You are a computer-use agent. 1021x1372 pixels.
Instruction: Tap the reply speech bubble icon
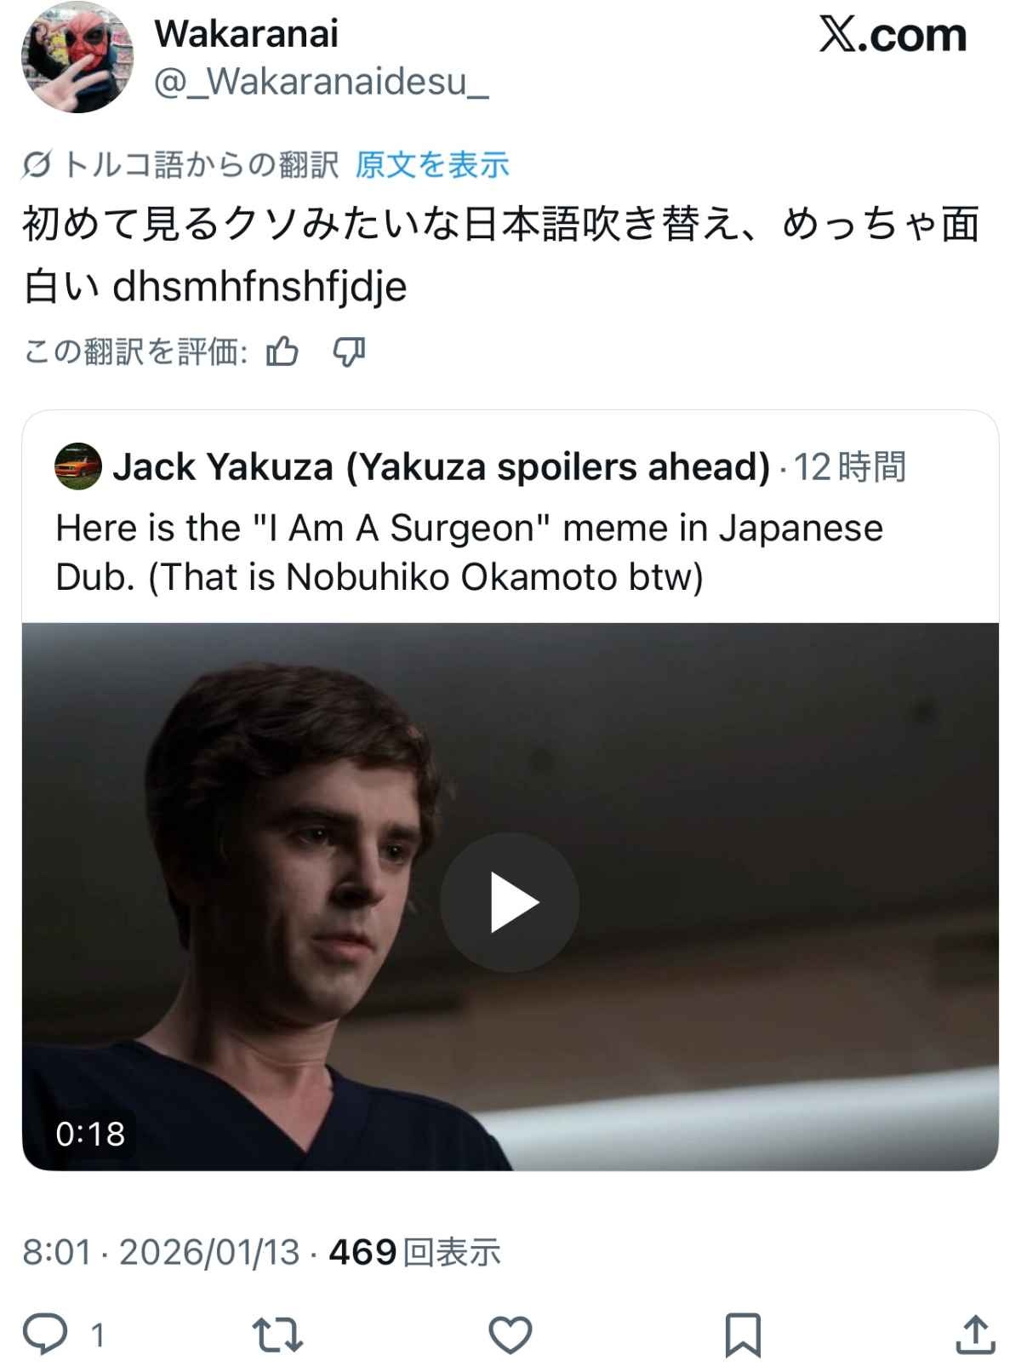[44, 1334]
